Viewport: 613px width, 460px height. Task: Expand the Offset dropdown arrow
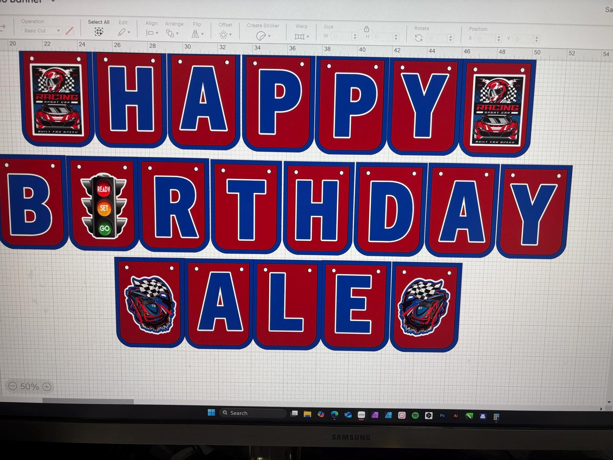[x=231, y=35]
